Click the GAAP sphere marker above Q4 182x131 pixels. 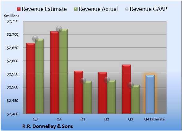[59, 29]
